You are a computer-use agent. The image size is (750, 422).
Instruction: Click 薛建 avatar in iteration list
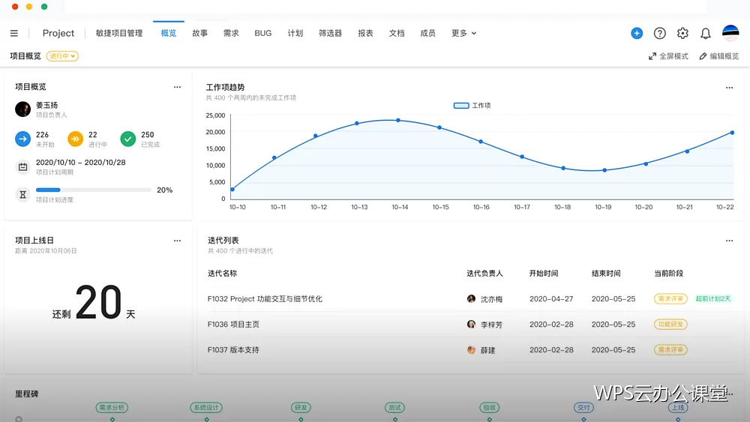coord(471,350)
